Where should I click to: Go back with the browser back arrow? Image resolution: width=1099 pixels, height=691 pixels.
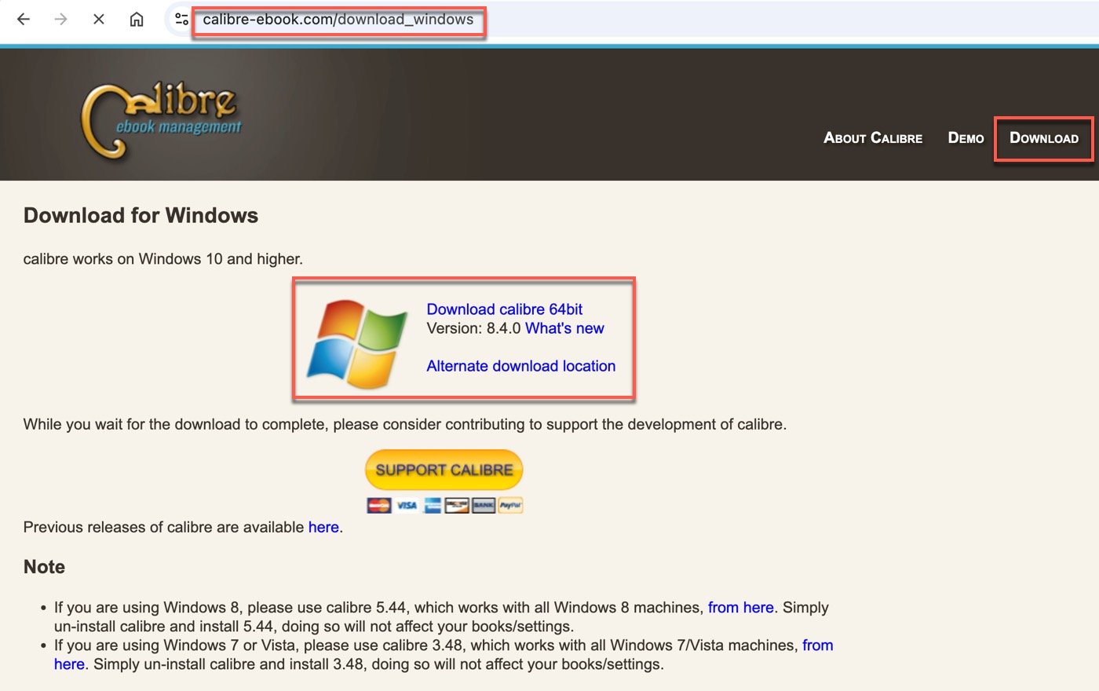(24, 20)
